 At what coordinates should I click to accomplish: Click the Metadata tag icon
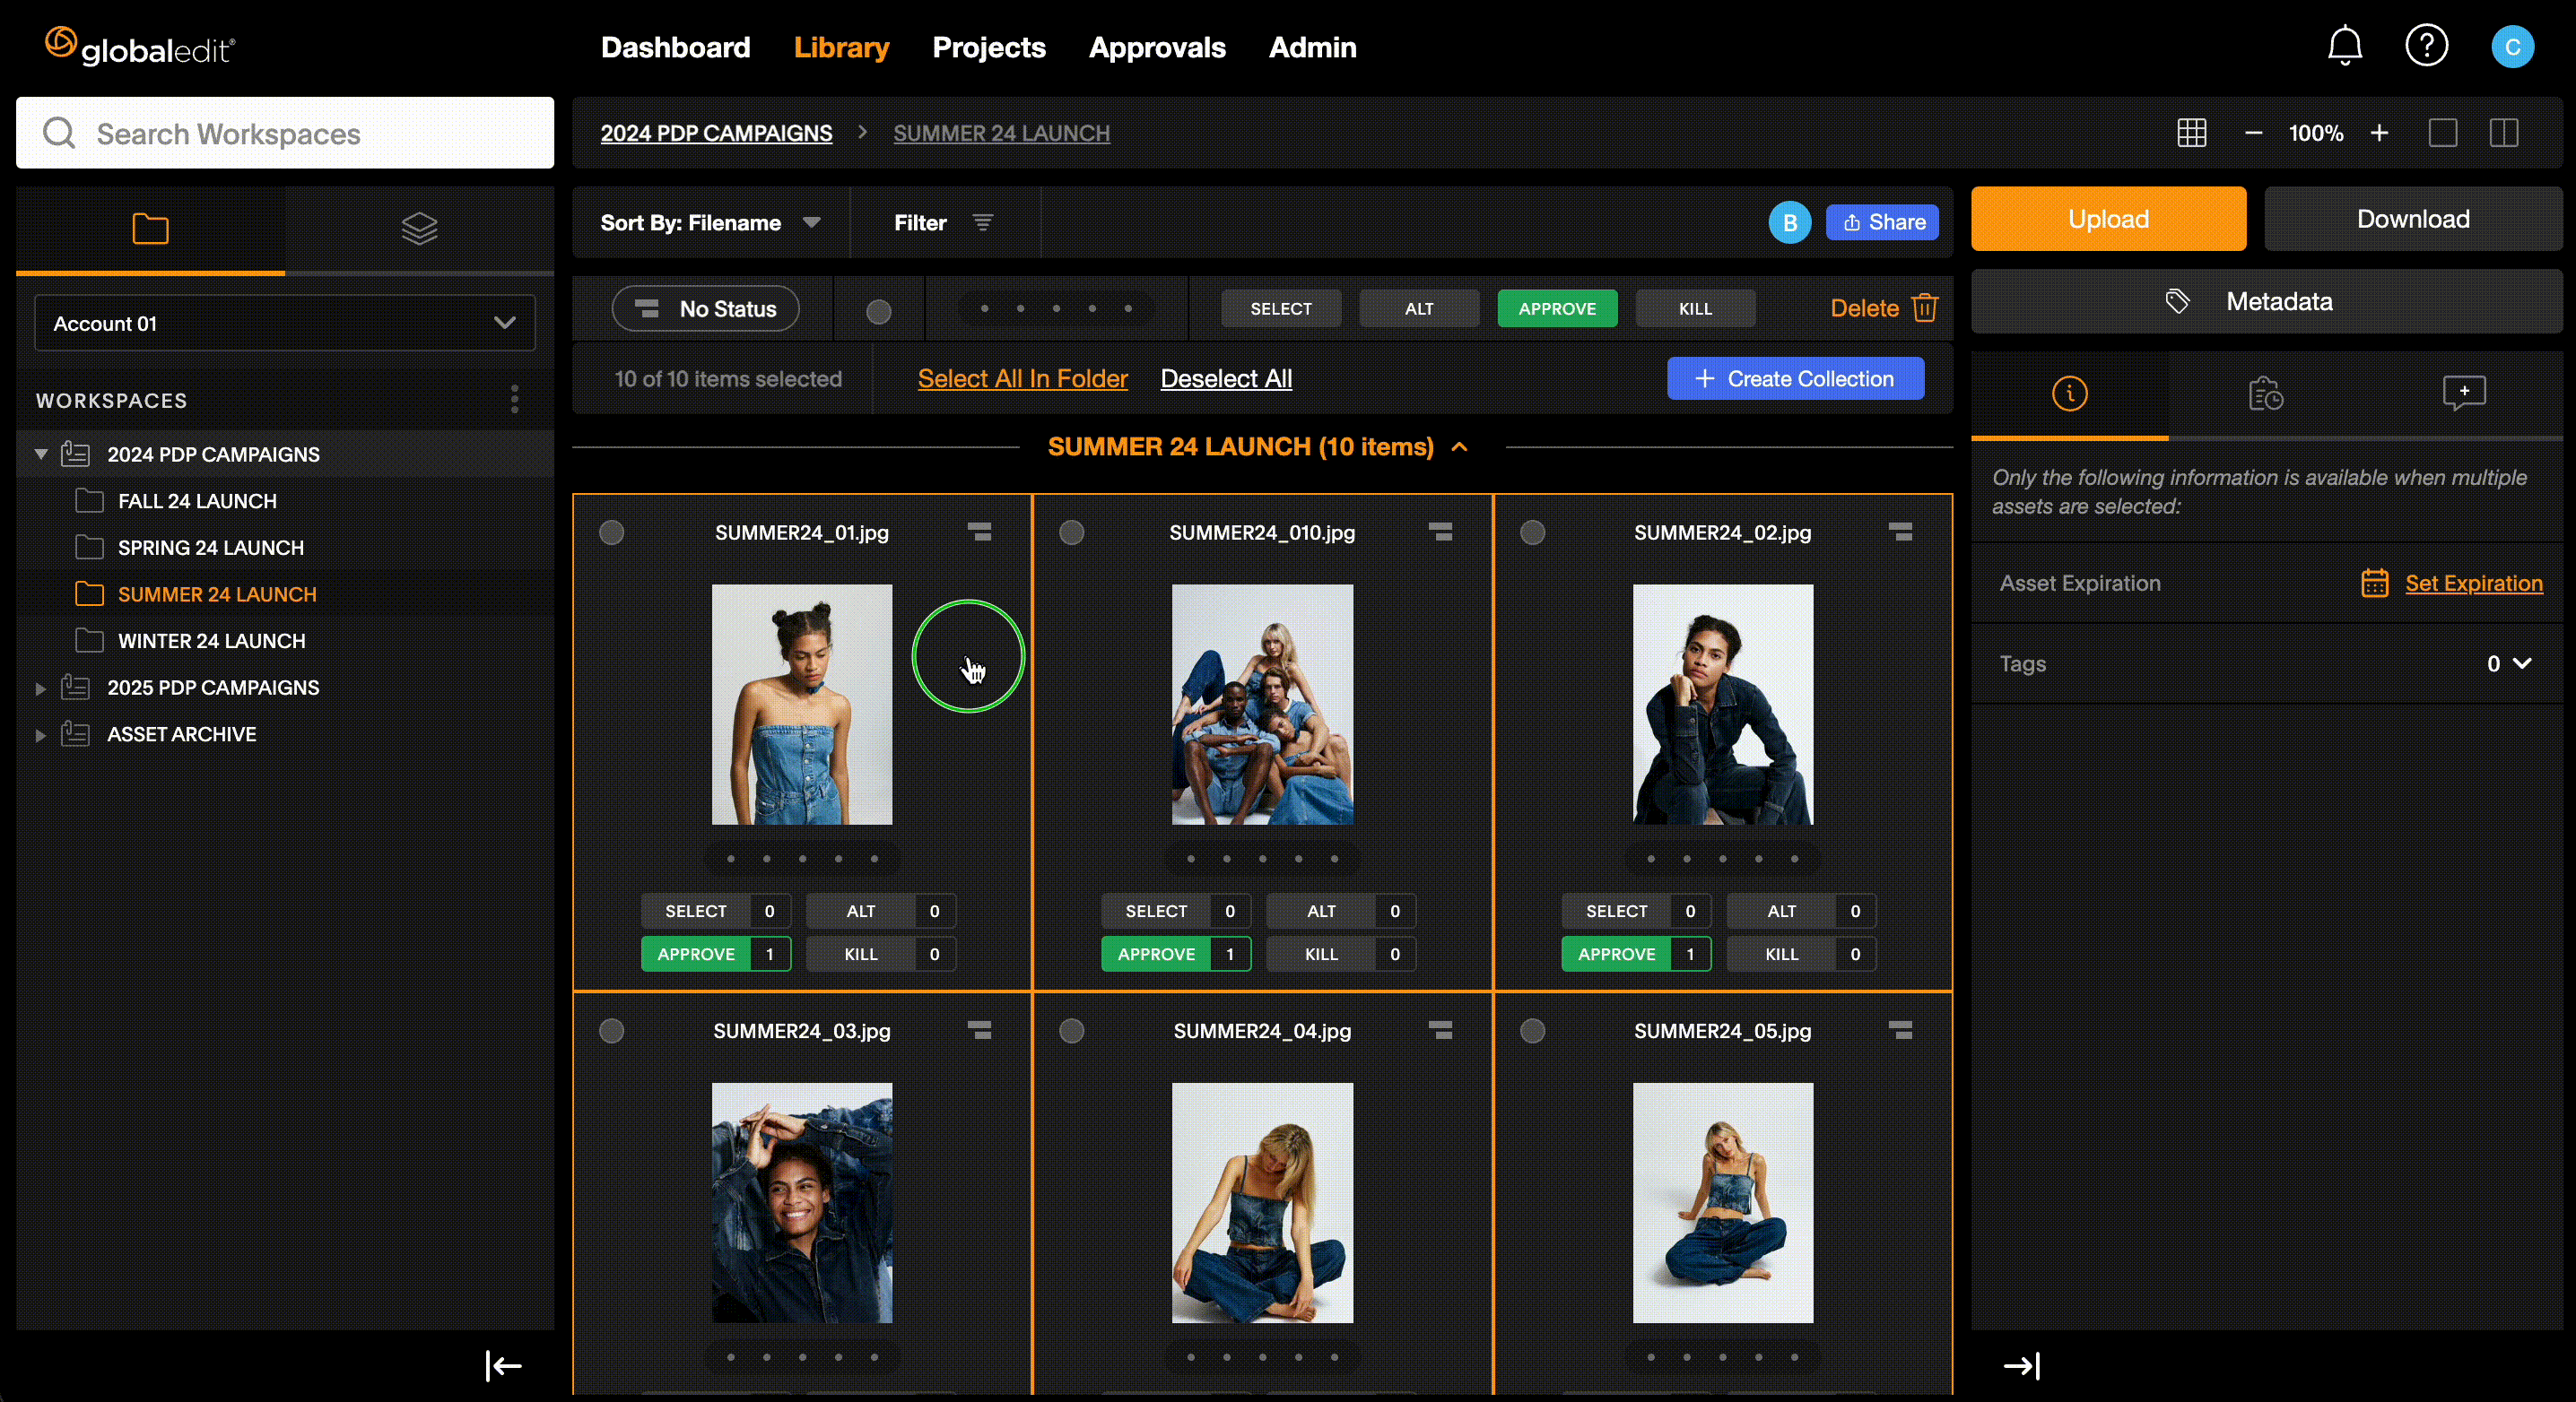point(2176,301)
